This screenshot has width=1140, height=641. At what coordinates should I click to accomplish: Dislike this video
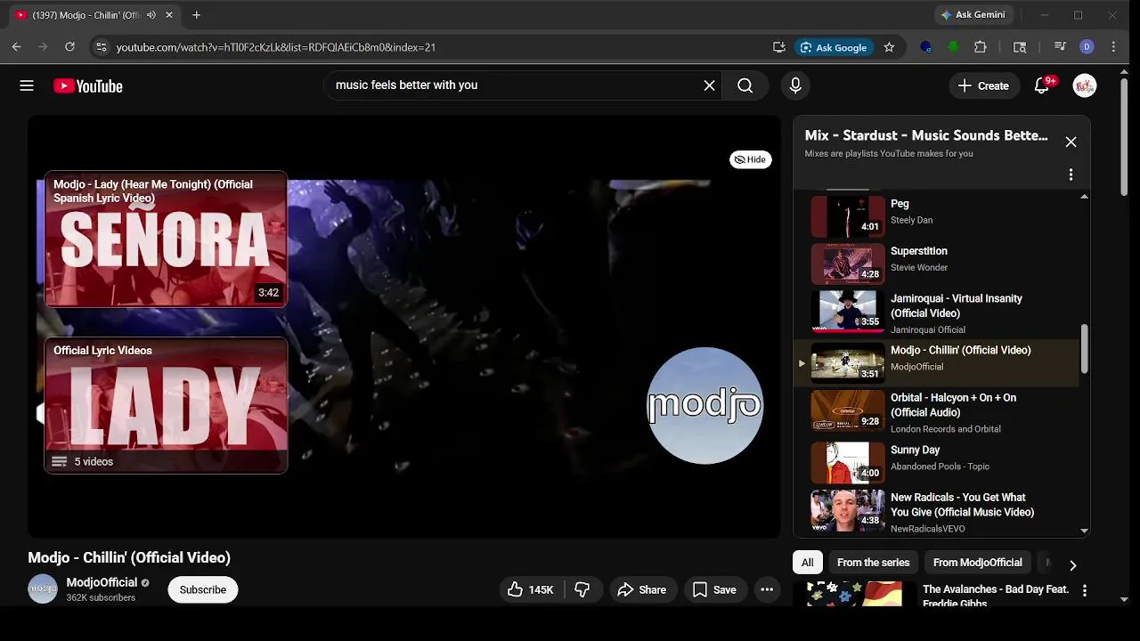pos(582,589)
